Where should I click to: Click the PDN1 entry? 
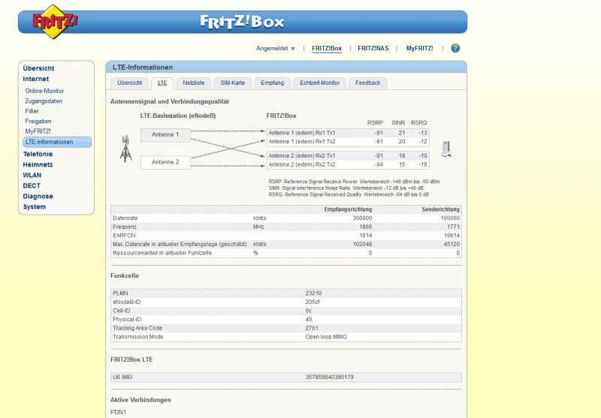coord(118,412)
